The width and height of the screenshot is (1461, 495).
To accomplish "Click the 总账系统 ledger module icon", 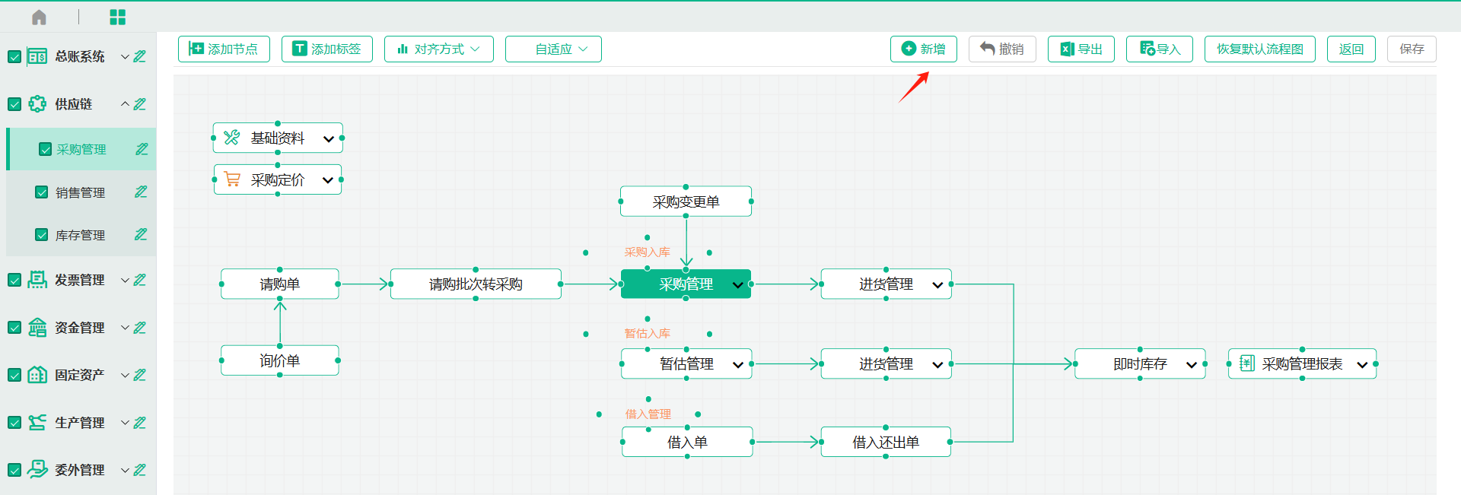I will tap(37, 56).
